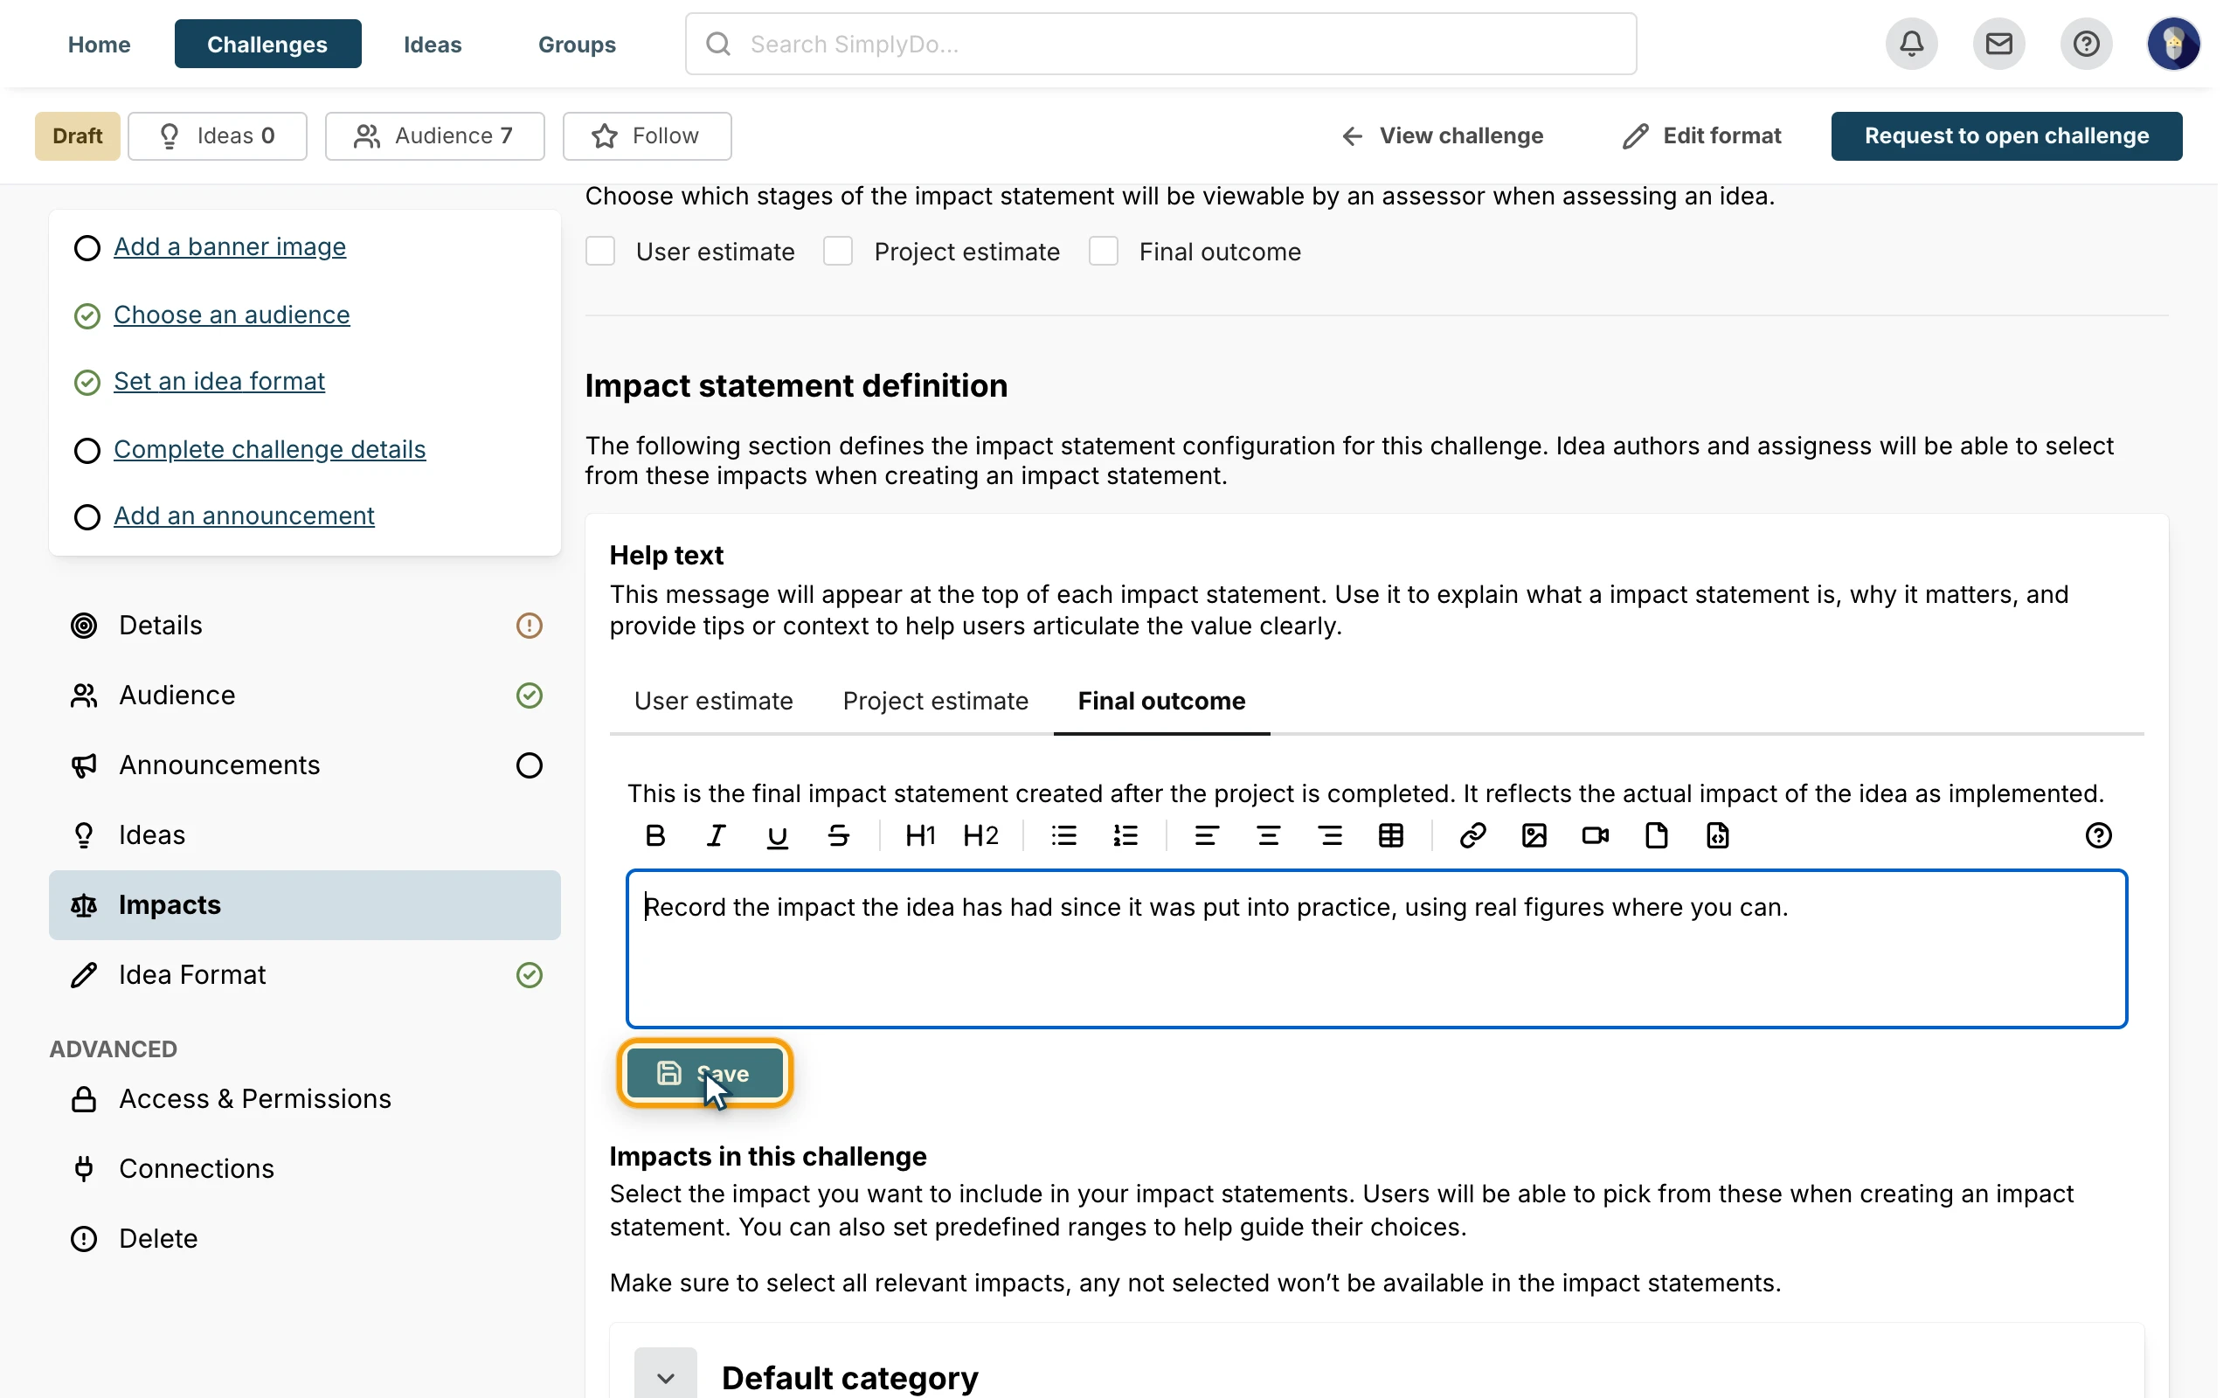Click Request to open challenge

[x=2007, y=136]
